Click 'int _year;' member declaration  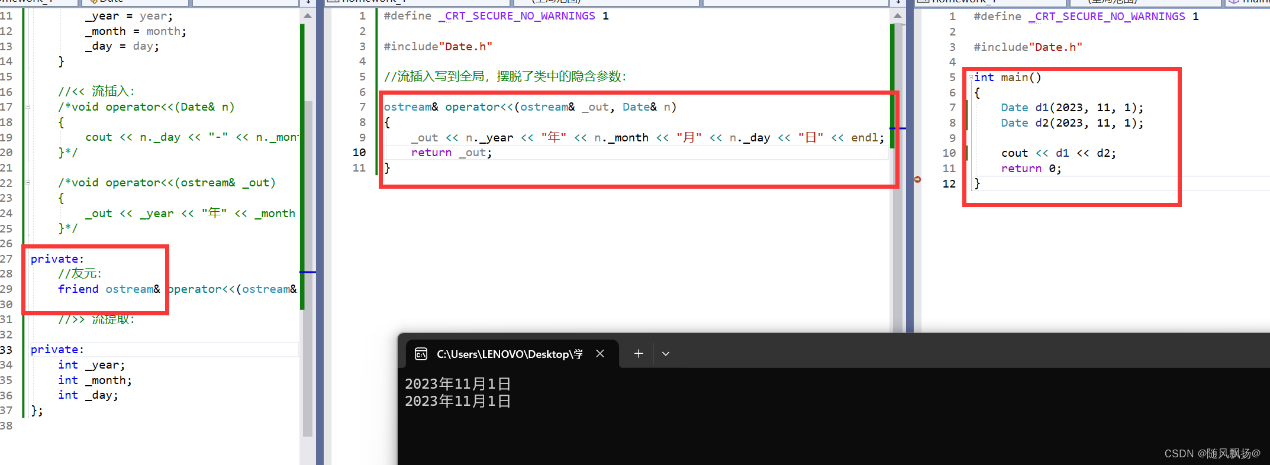coord(91,365)
